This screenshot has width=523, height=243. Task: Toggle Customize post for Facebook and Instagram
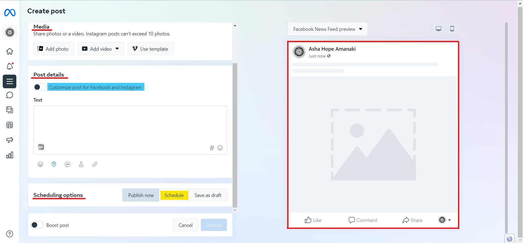pos(39,87)
